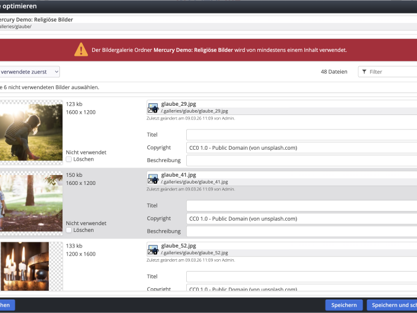Click the glaube_41.jpg file name link
Image resolution: width=417 pixels, height=313 pixels.
(178, 175)
